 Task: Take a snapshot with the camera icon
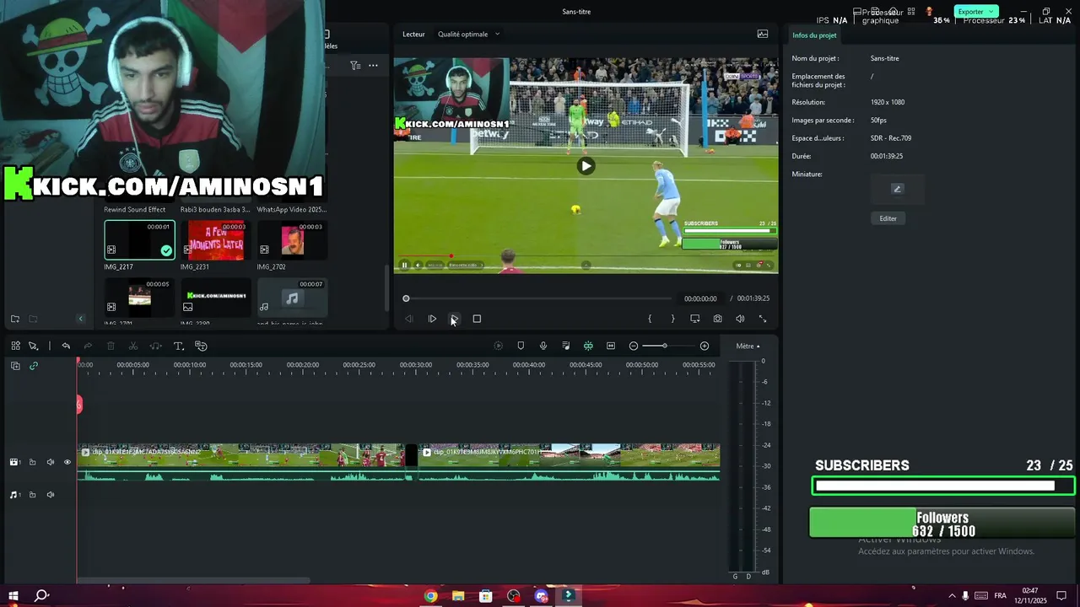[x=717, y=319]
